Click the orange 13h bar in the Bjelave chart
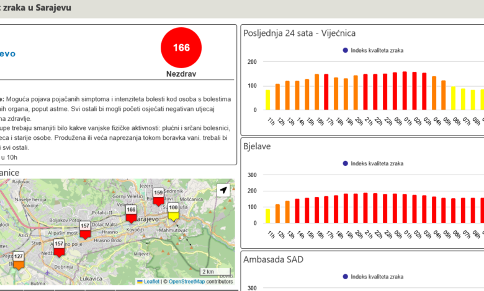484x291 pixels. click(287, 212)
